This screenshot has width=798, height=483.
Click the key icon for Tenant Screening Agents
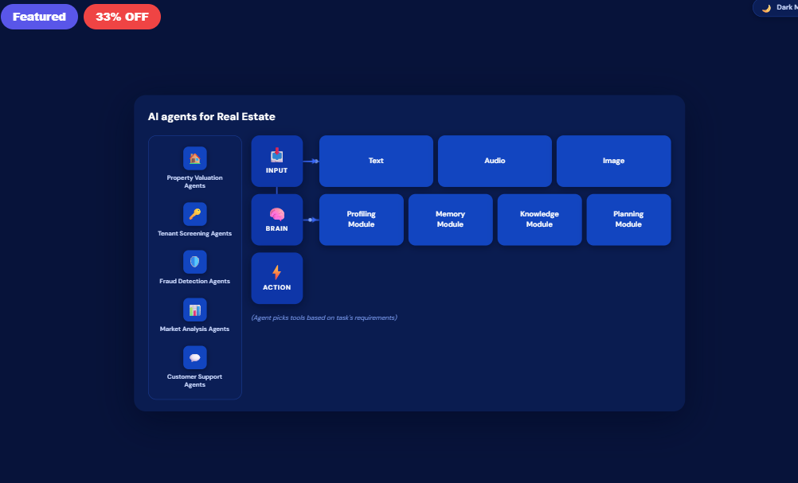(194, 213)
